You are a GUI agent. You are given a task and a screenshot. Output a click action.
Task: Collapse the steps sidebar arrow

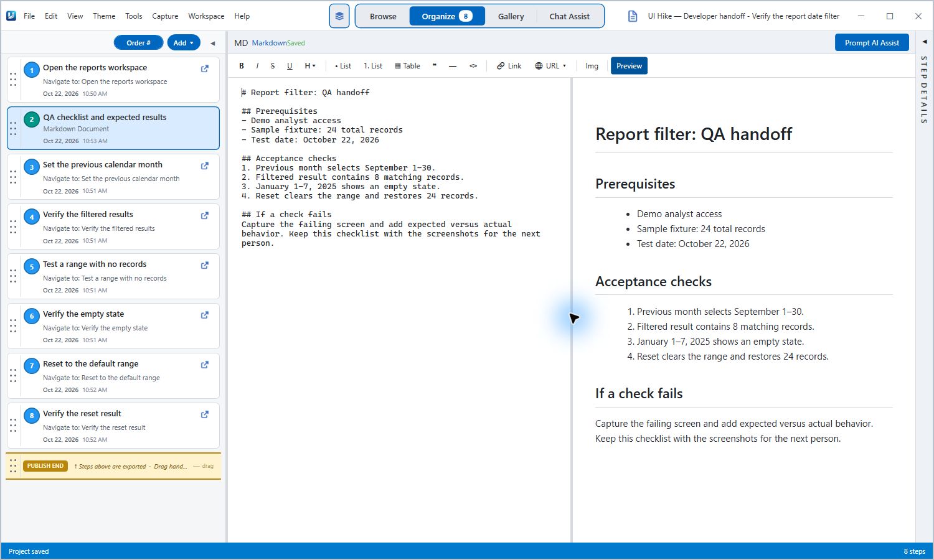click(x=213, y=43)
